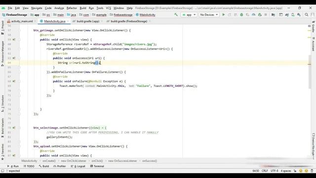Collapse the btn_selectimage lambda fold on line 78
This screenshot has width=316, height=178.
click(x=20, y=128)
